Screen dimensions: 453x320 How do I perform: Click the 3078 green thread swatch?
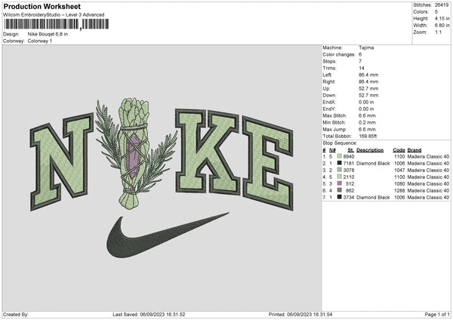click(x=341, y=169)
